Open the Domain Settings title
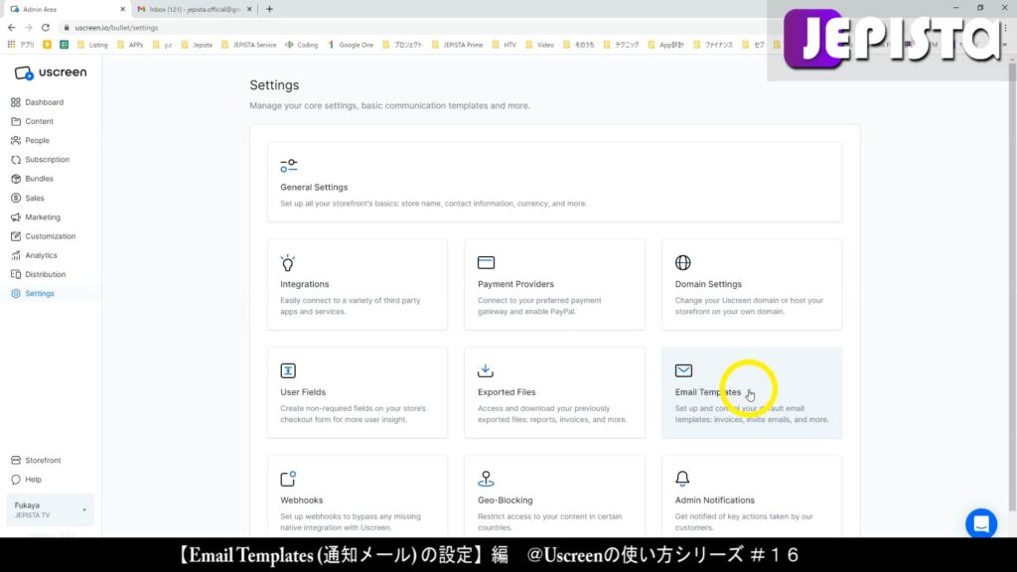The image size is (1017, 572). point(708,284)
